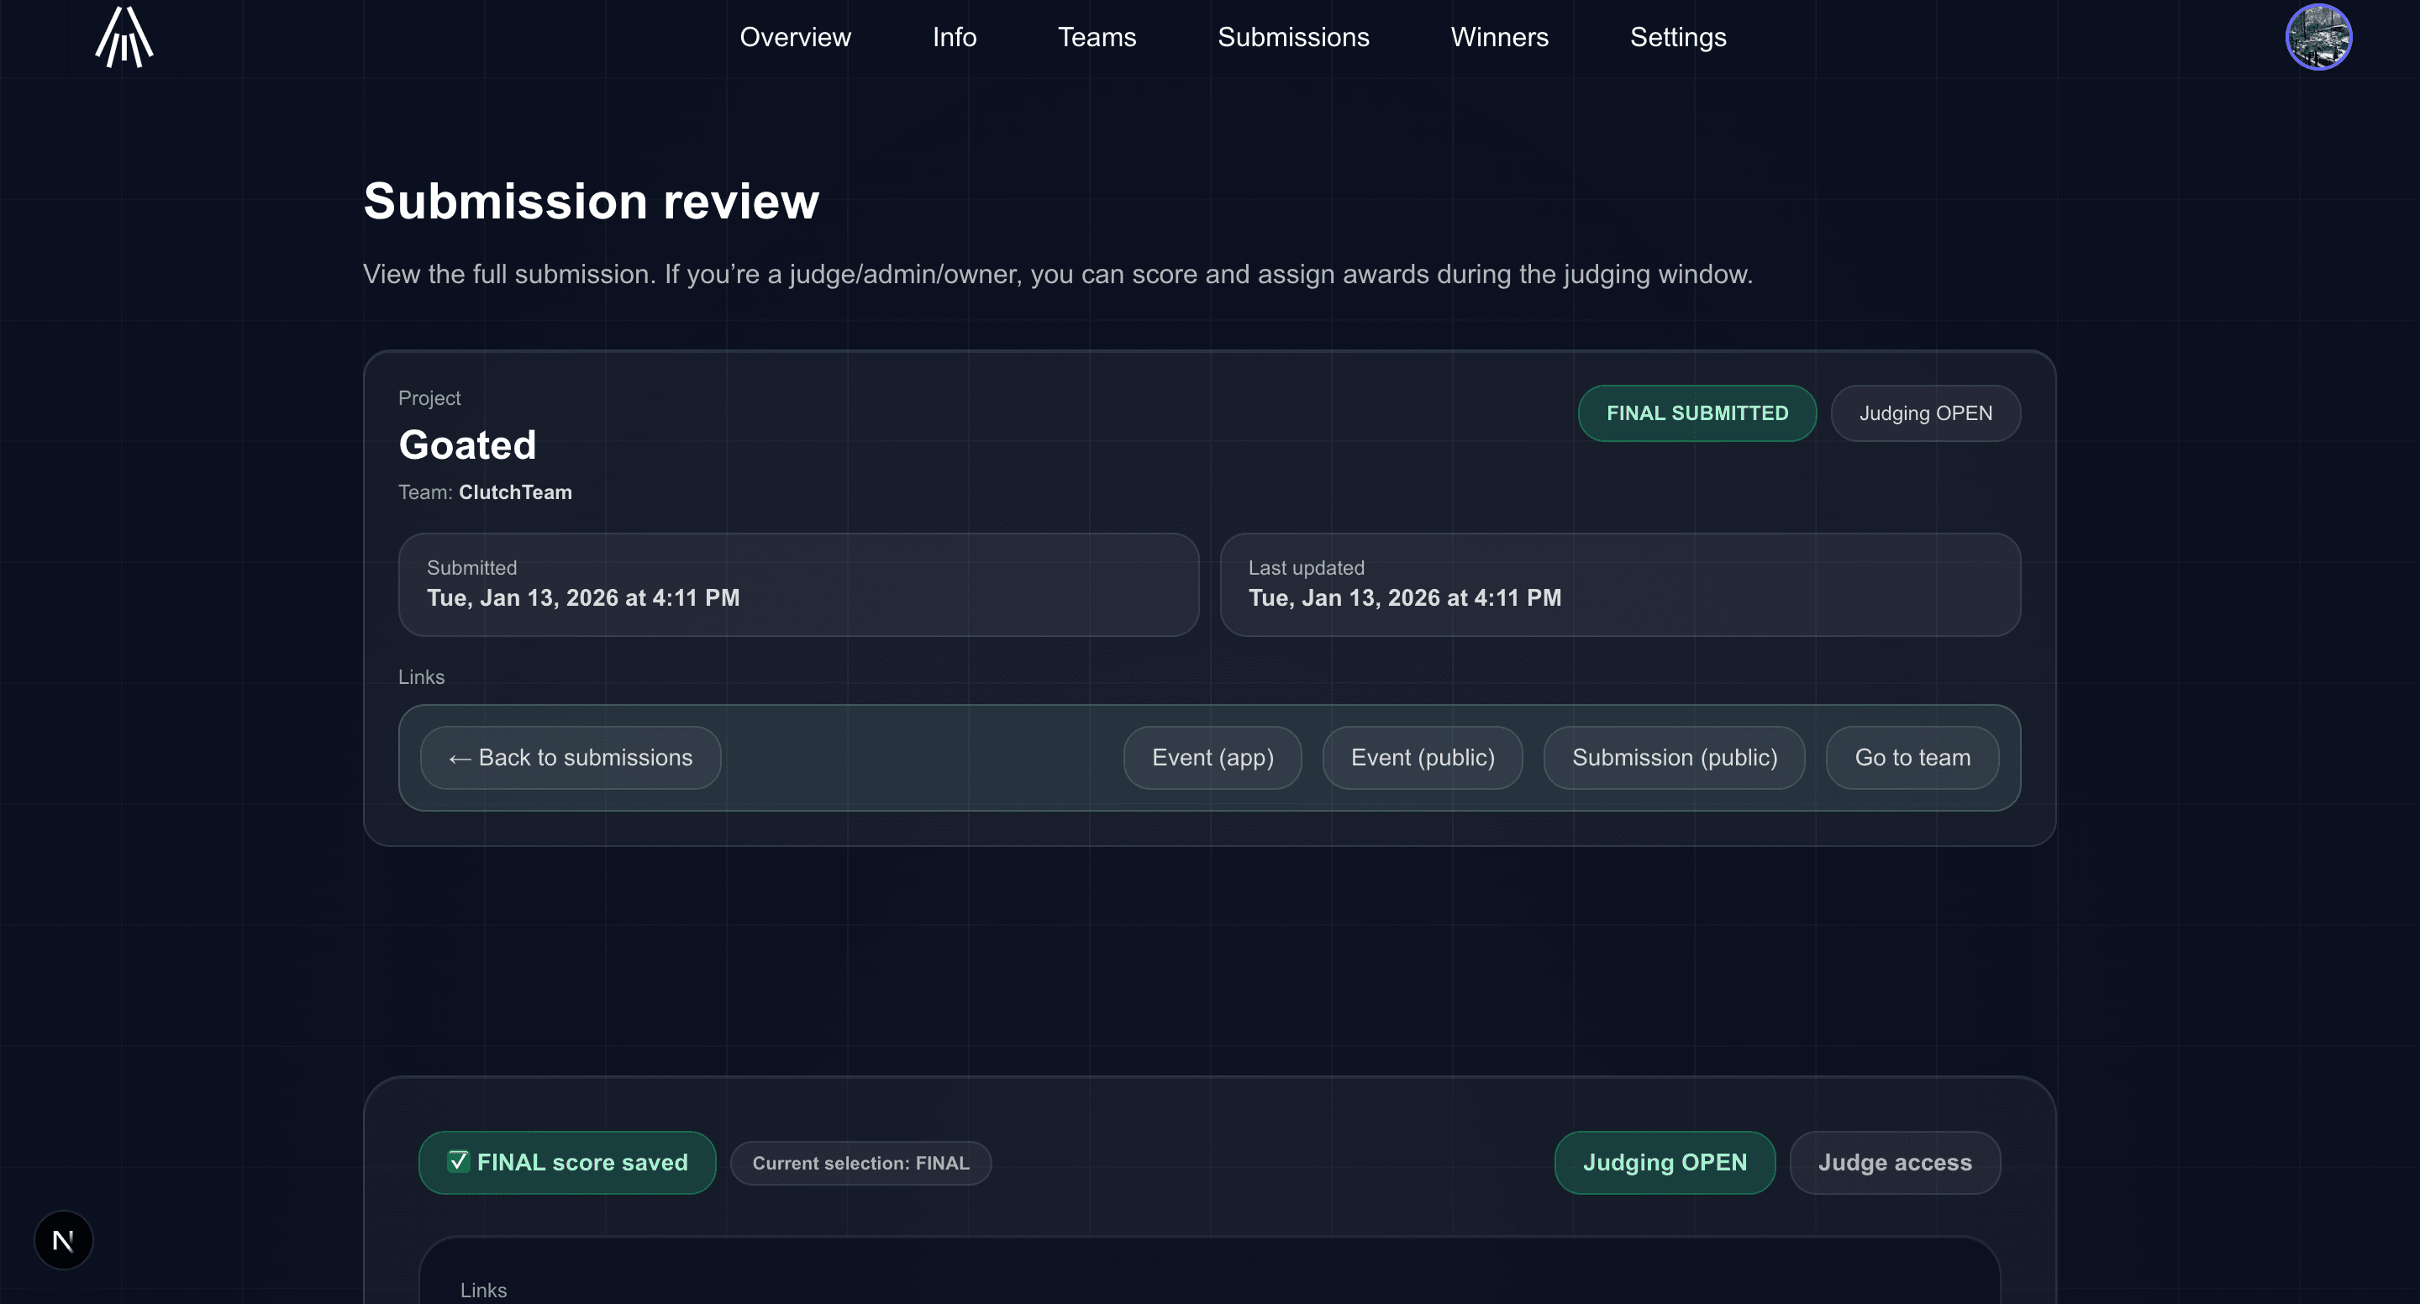Screen dimensions: 2420x1304
Task: Go to the Teams nav item
Action: click(1097, 37)
